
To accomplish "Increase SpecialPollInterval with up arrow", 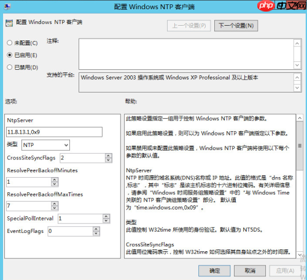I will coord(106,216).
